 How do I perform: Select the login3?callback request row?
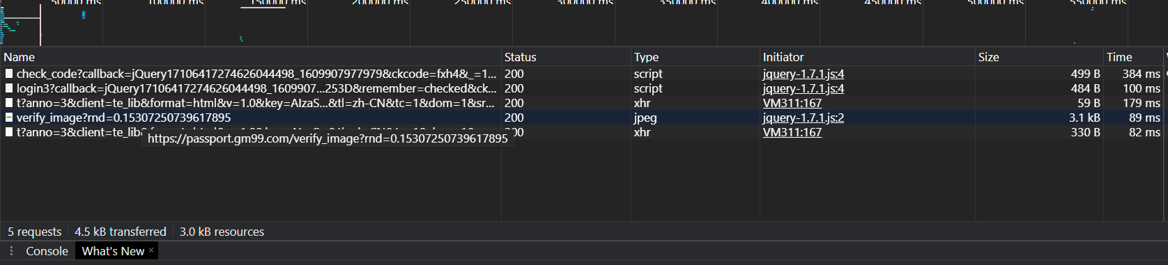(x=583, y=88)
